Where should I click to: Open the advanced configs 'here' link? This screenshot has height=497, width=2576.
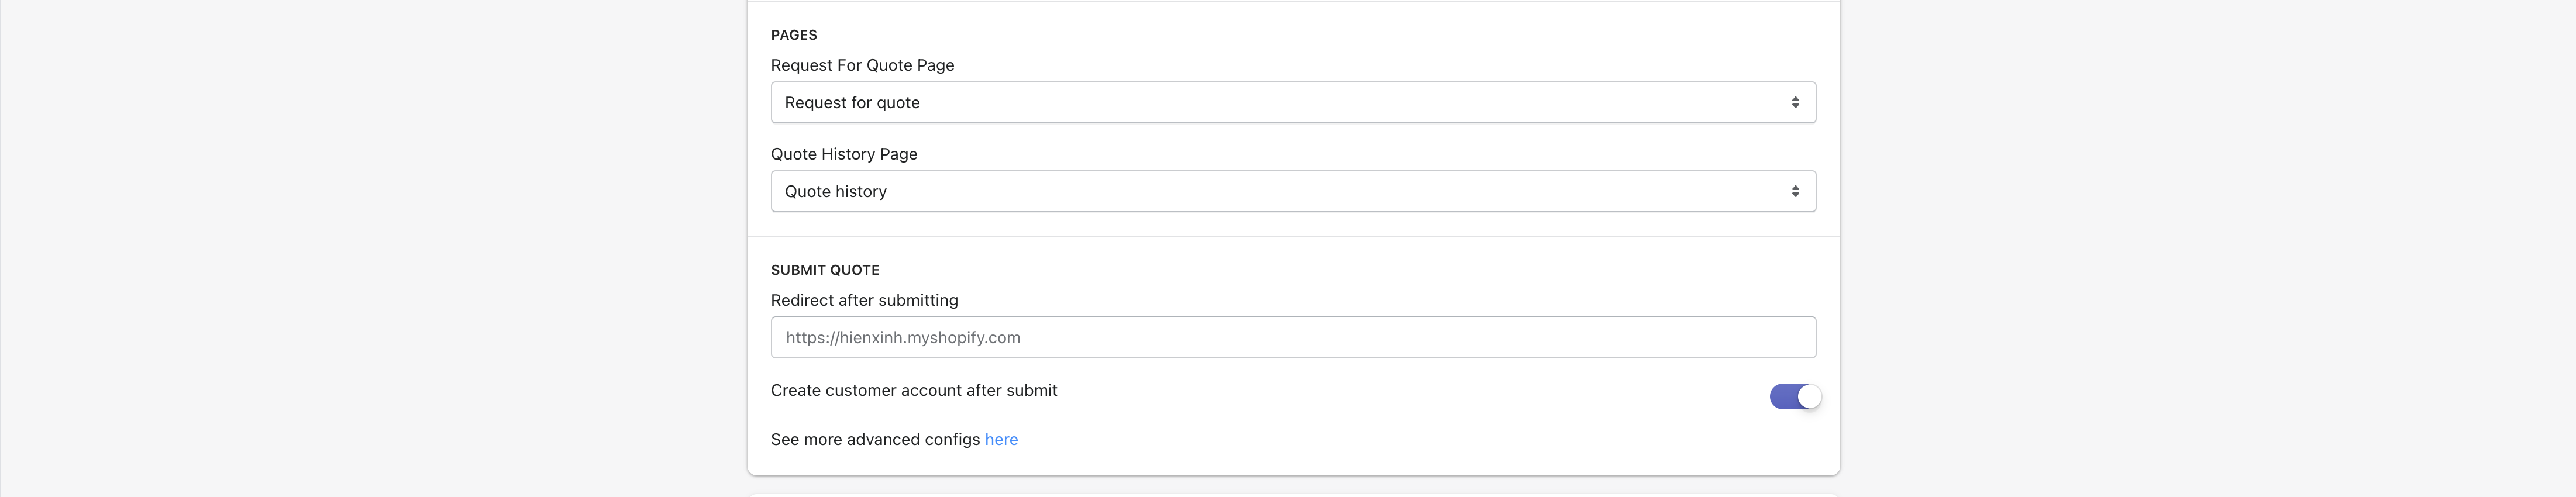pos(1001,439)
